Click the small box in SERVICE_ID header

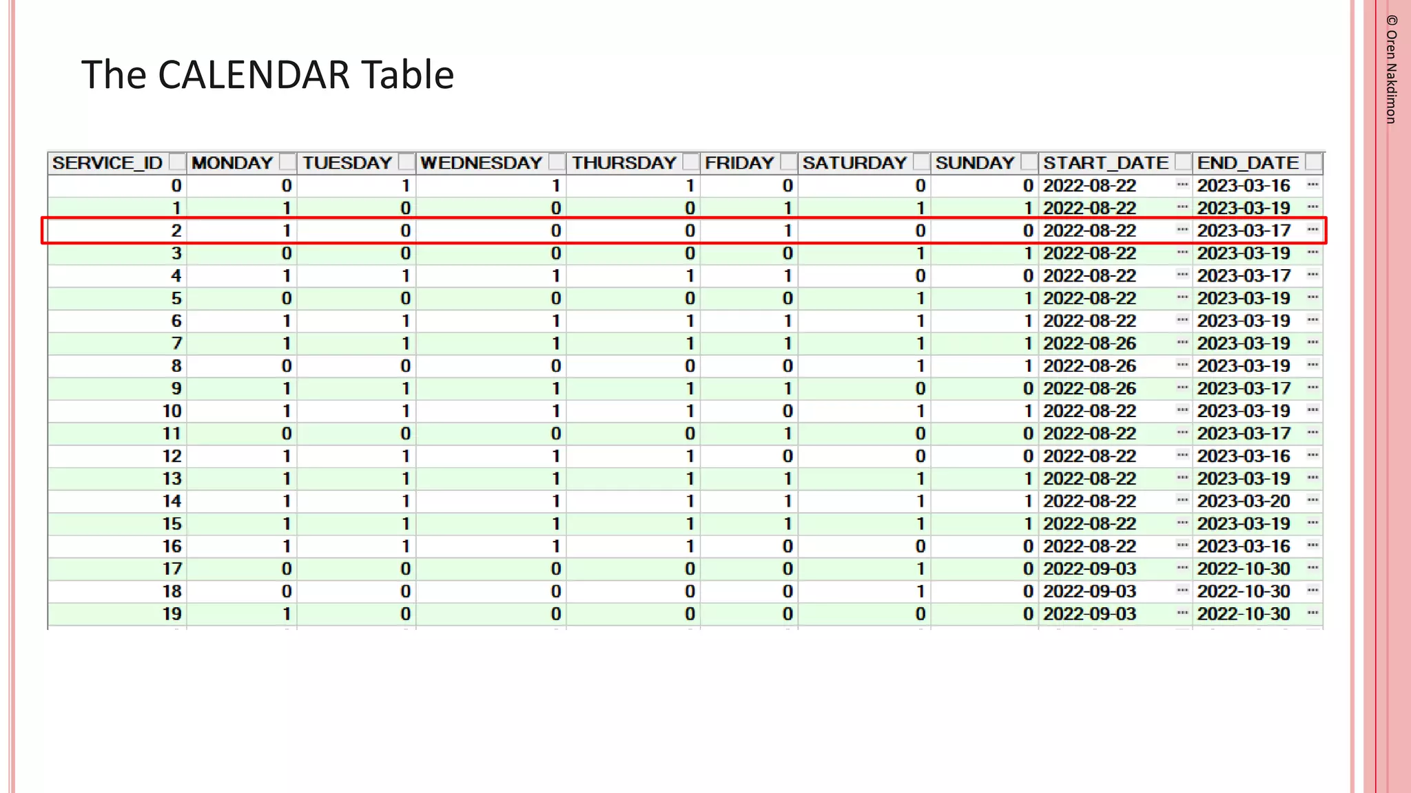point(177,162)
